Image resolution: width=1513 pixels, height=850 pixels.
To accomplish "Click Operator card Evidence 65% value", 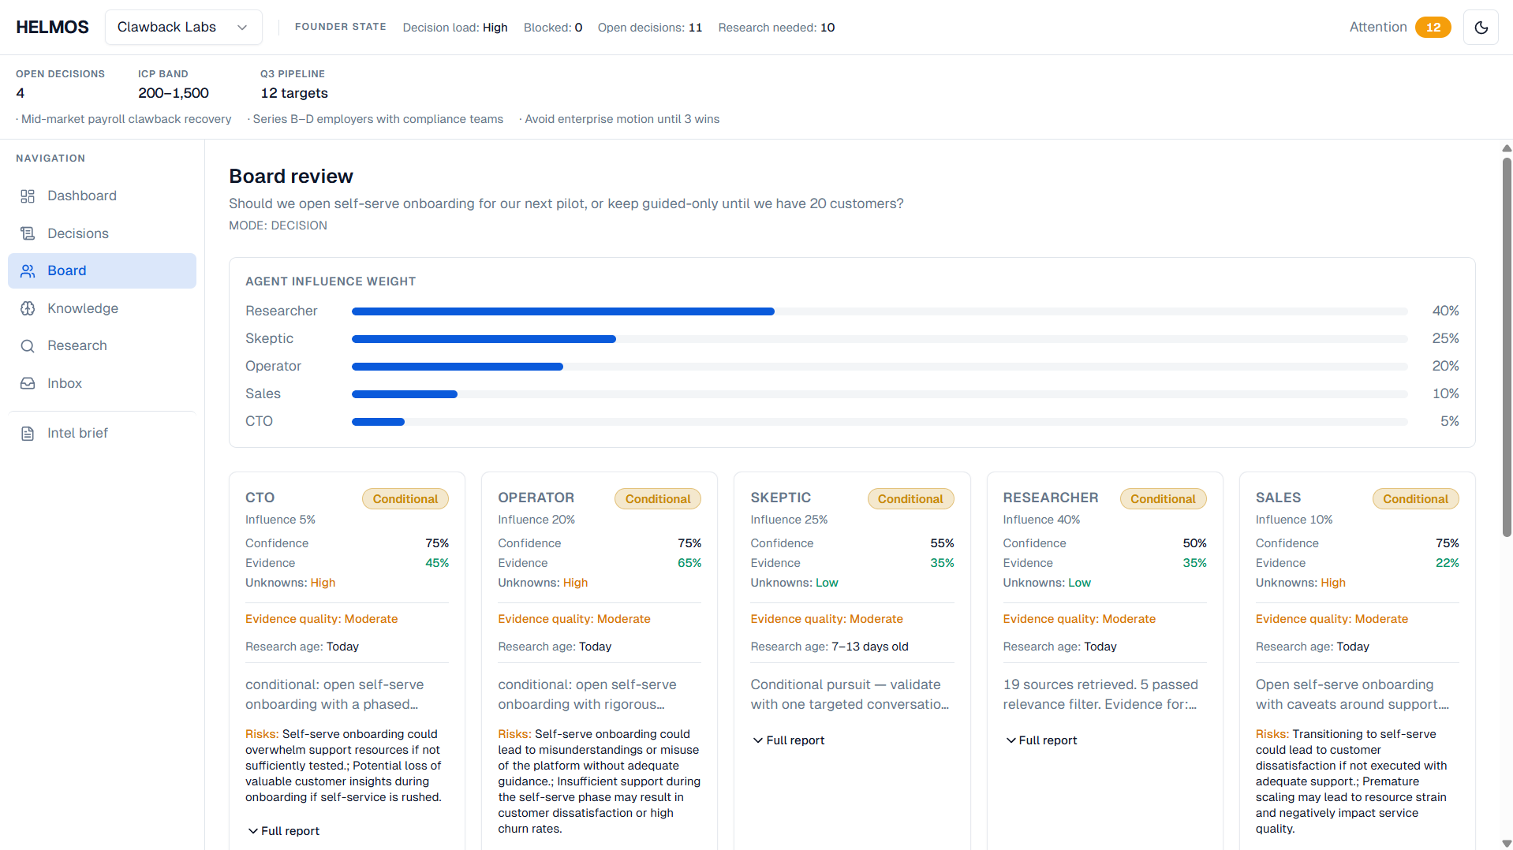I will (x=689, y=563).
